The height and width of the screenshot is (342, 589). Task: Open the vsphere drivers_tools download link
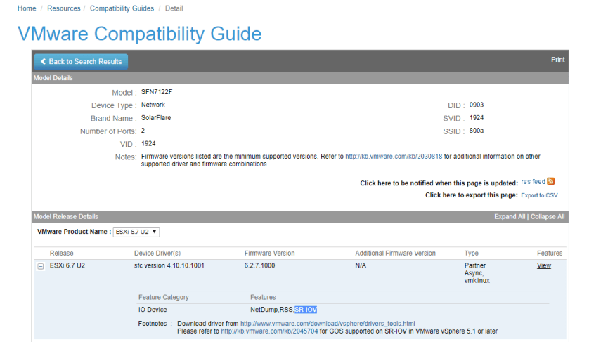tap(327, 324)
